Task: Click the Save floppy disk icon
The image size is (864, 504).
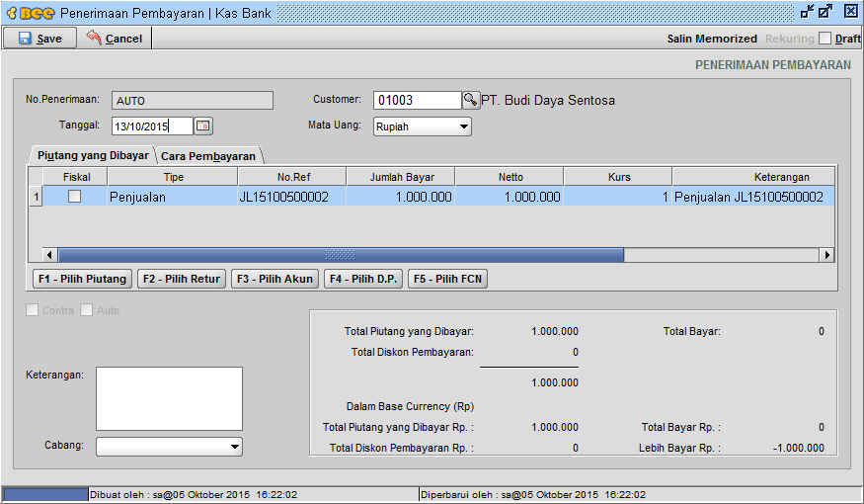Action: pos(25,39)
